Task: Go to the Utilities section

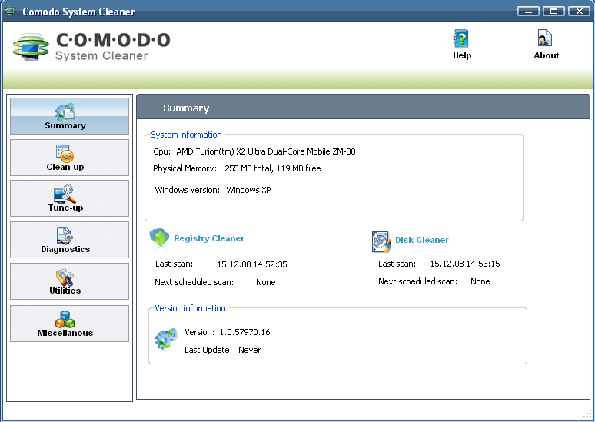Action: (69, 281)
